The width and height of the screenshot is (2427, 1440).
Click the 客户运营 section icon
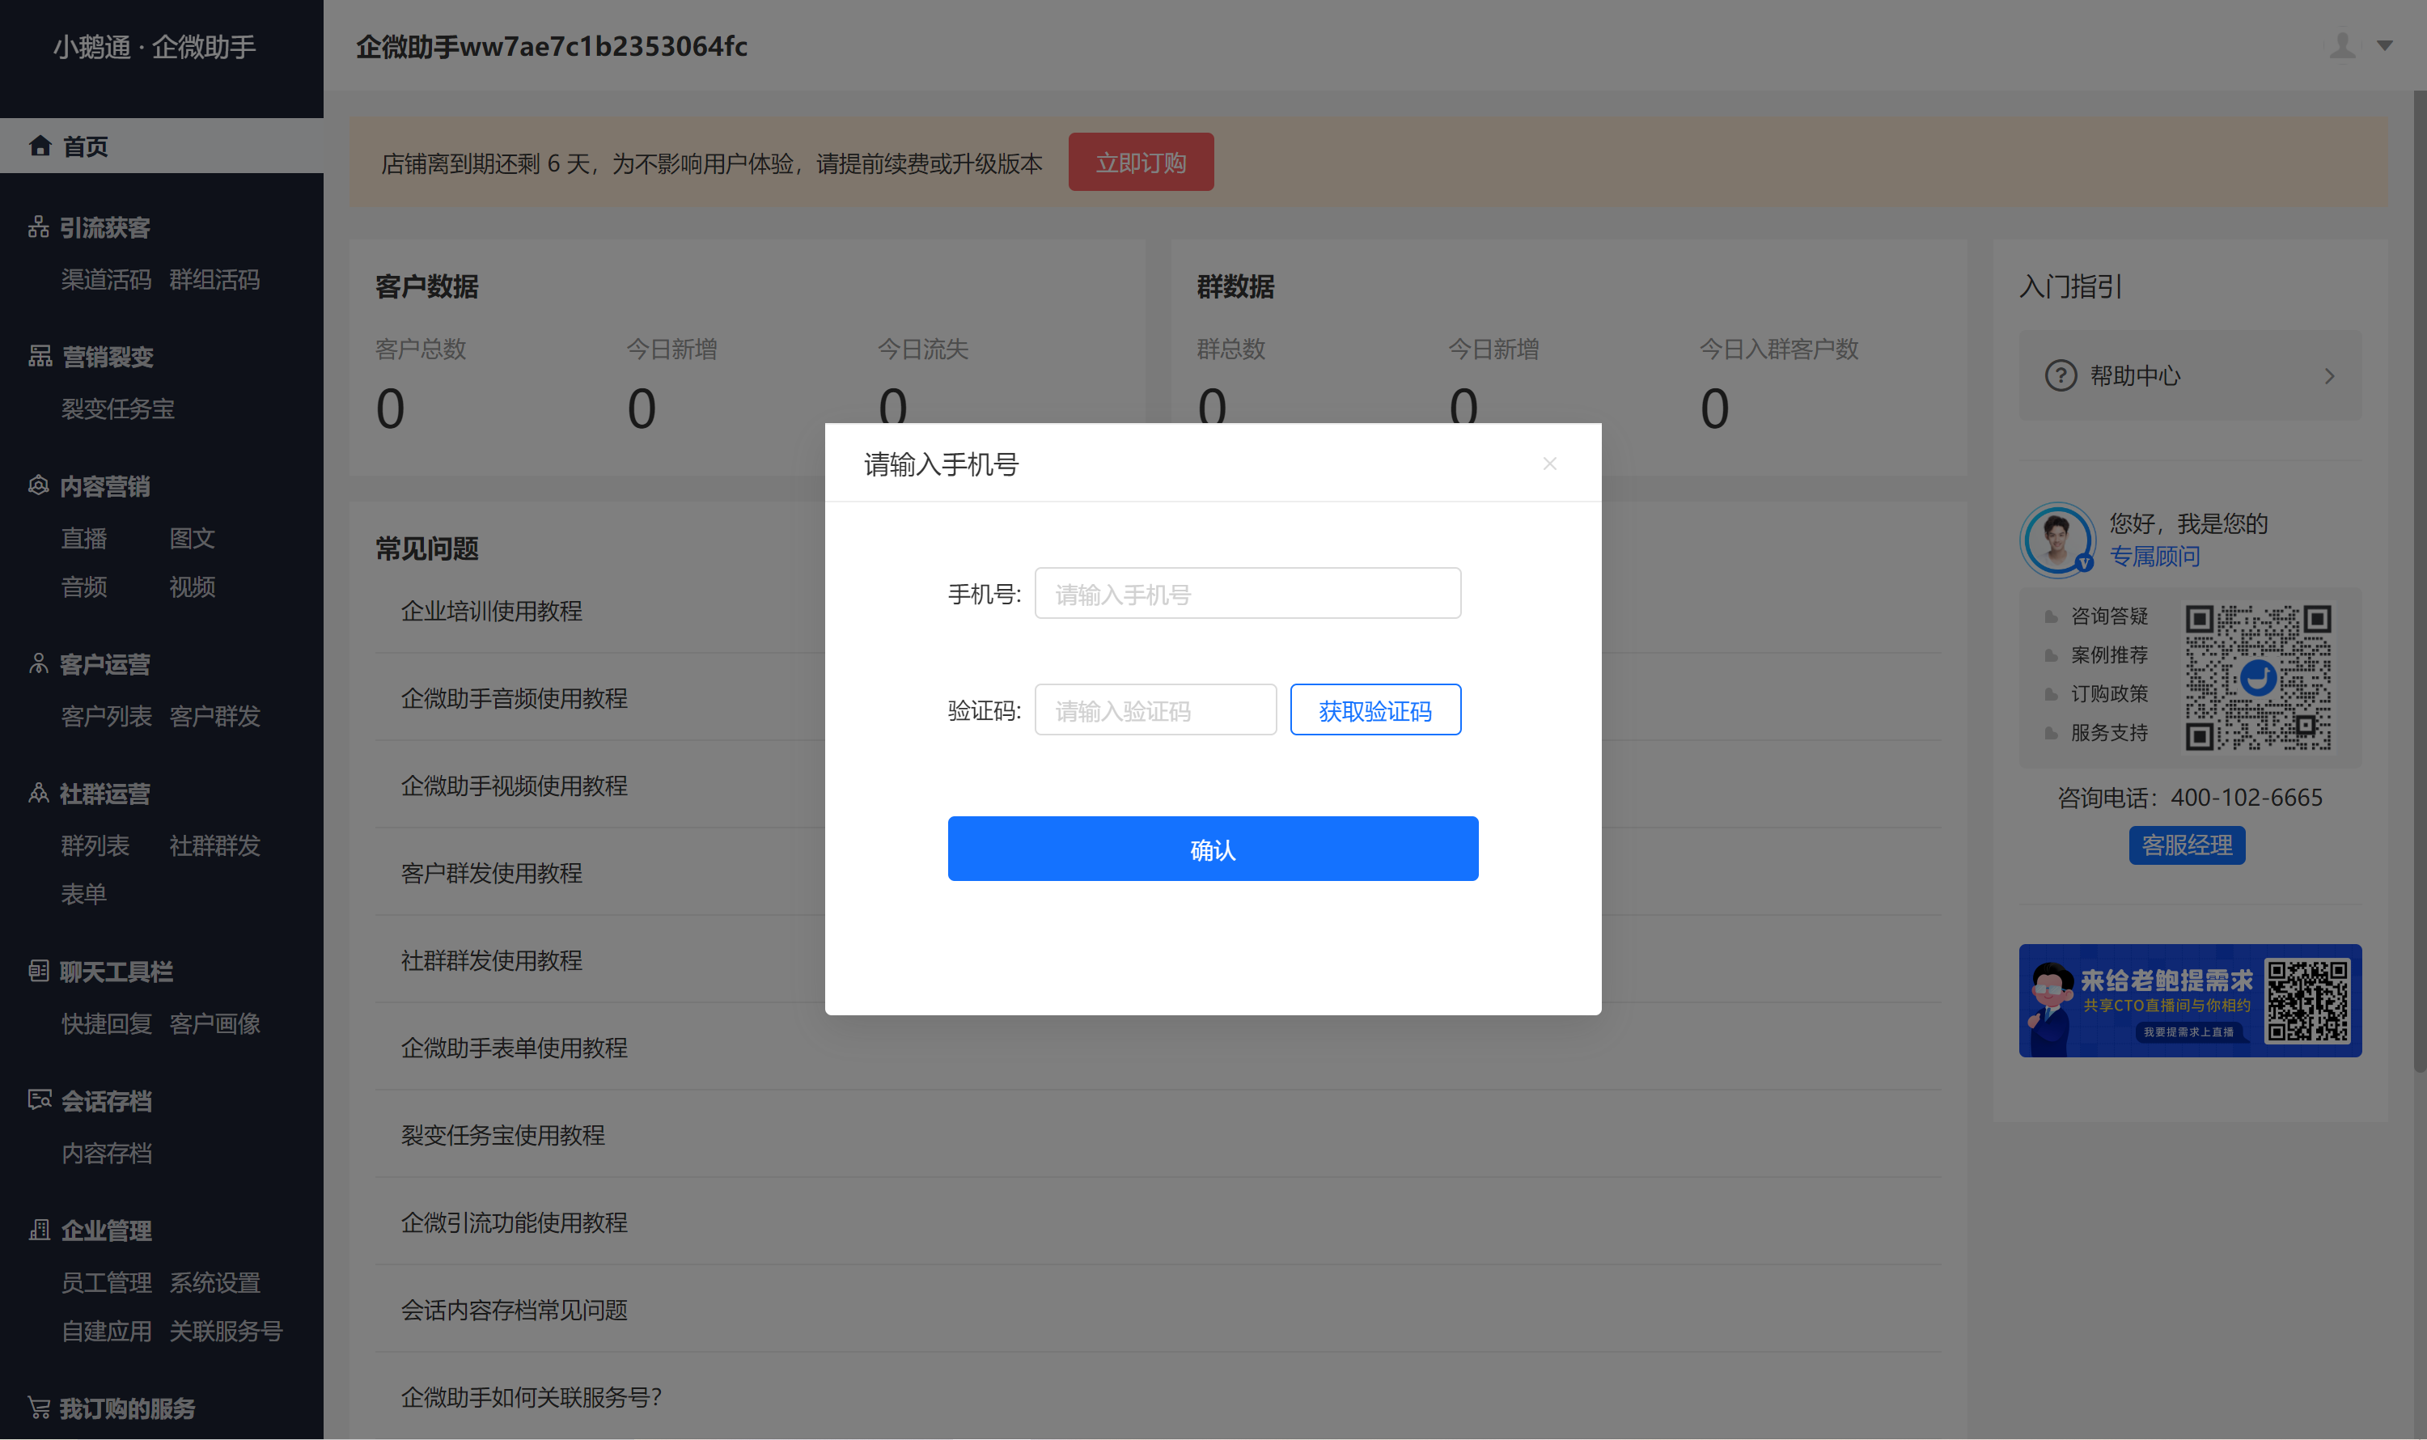[x=39, y=663]
